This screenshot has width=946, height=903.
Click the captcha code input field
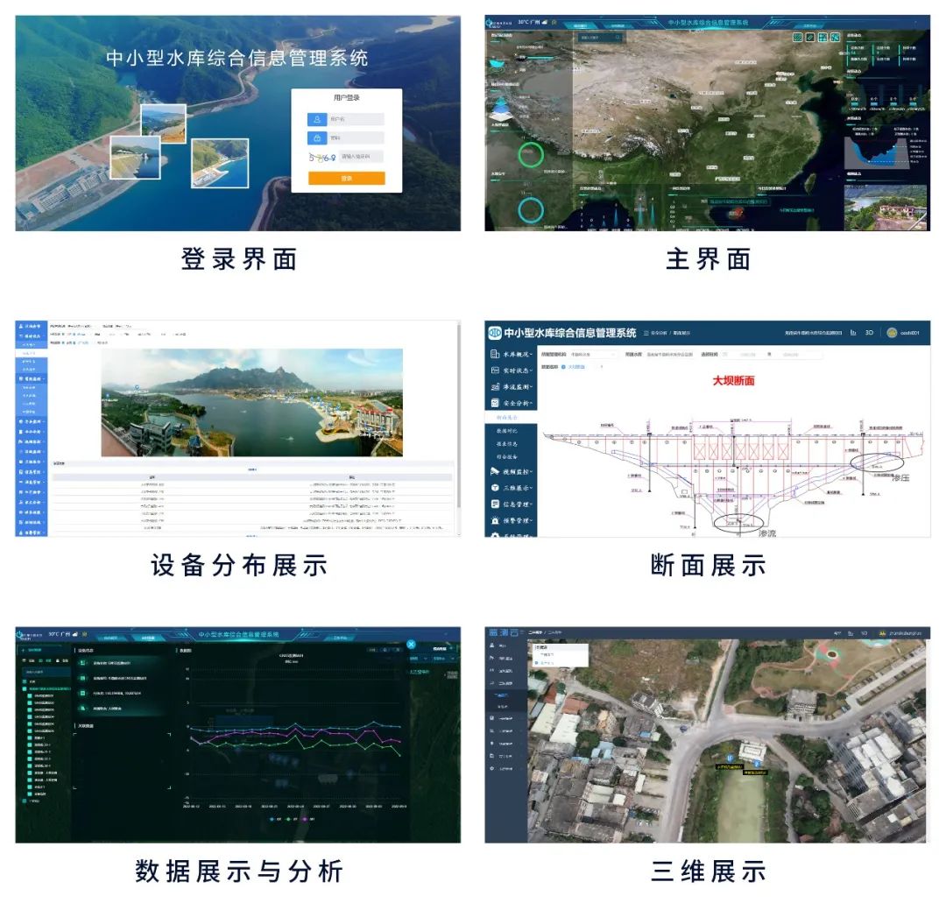pyautogui.click(x=361, y=158)
